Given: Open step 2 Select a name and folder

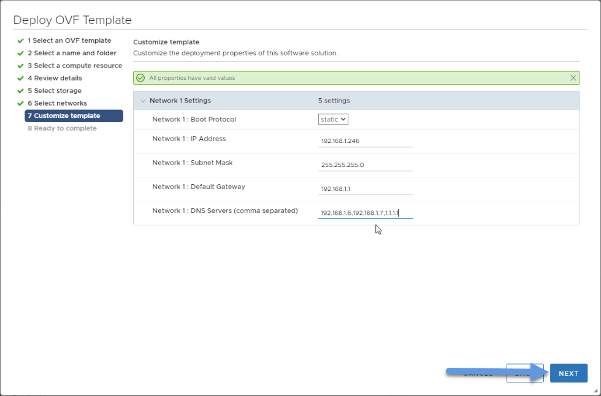Looking at the screenshot, I should [x=72, y=53].
